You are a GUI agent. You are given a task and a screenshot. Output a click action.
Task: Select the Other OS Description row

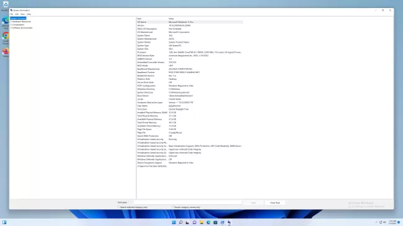[x=190, y=28]
